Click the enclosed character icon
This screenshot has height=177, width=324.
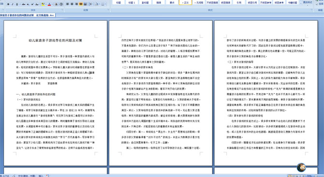pyautogui.click(x=61, y=4)
